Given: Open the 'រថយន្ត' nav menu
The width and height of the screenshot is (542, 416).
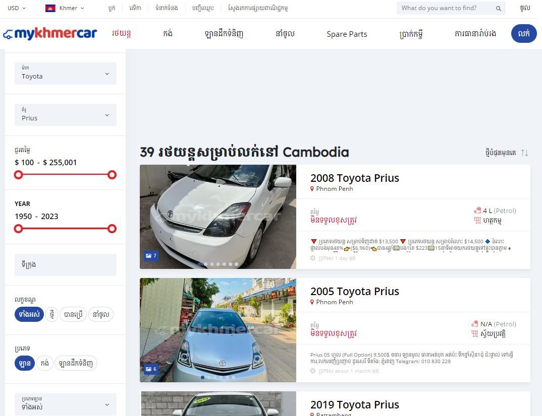Looking at the screenshot, I should click(121, 33).
